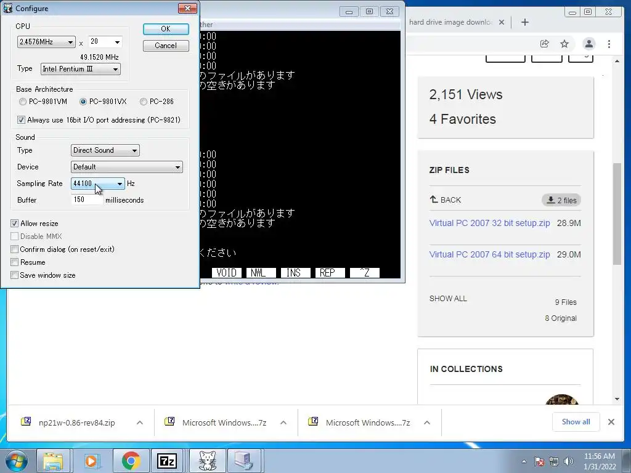
Task: Switch to Chrome on the taskbar
Action: [131, 461]
